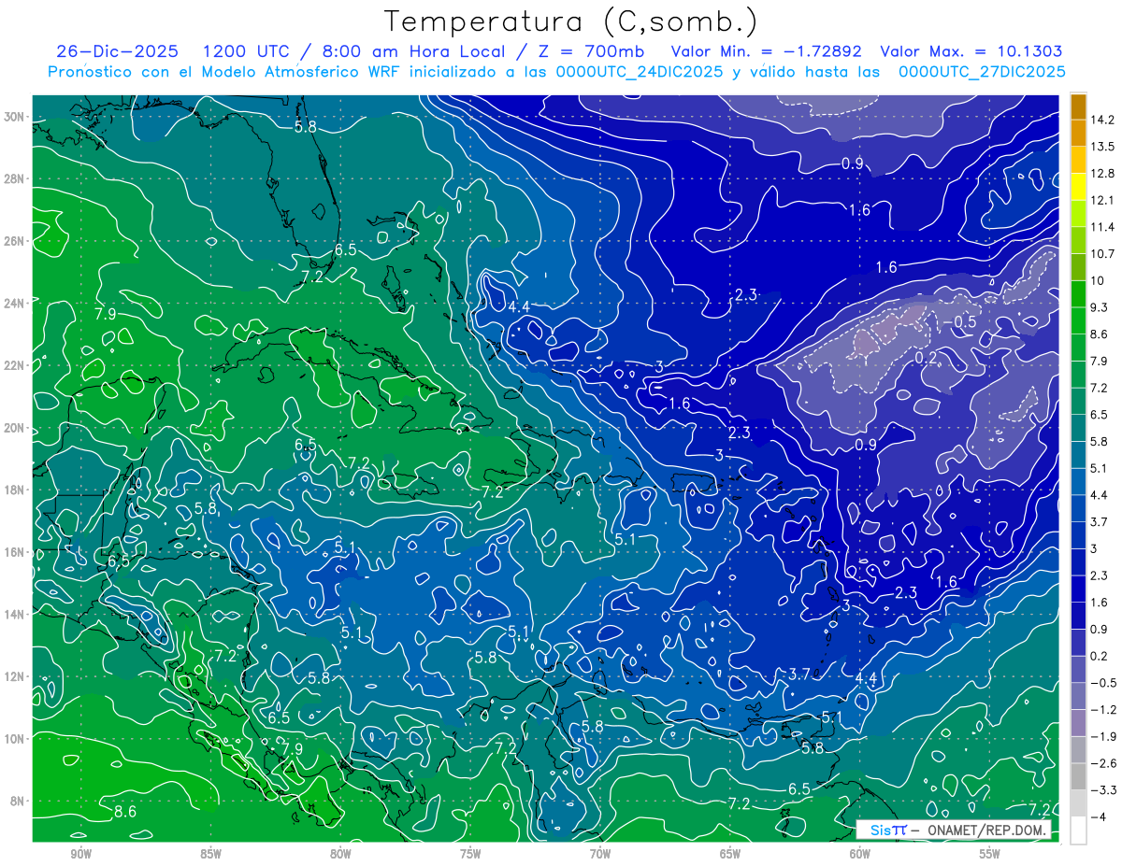1122x866 pixels.
Task: Click the "20N" latitude axis label
Action: [x=16, y=428]
